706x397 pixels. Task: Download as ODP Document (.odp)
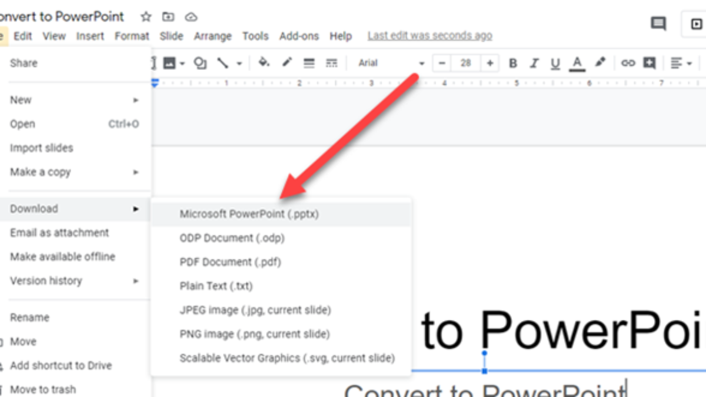tap(281, 238)
